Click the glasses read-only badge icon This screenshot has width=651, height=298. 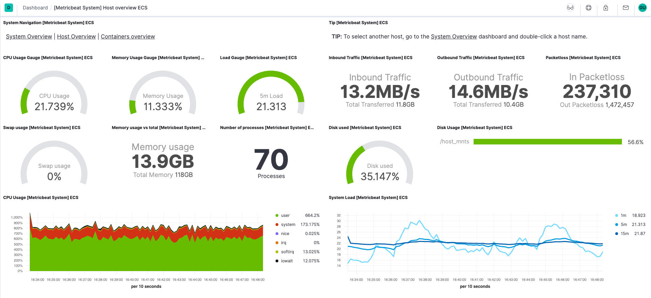tap(570, 8)
